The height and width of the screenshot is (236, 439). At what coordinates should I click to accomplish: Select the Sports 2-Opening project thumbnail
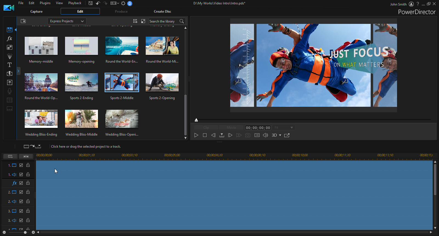pos(162,82)
